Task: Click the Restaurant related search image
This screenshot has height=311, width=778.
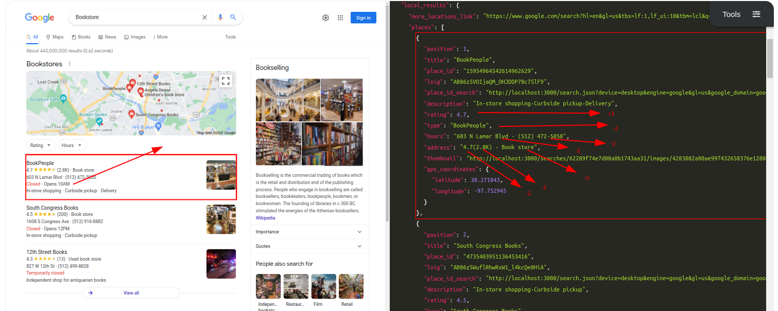Action: tap(296, 286)
